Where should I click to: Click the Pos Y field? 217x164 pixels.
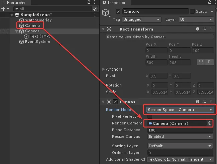point(180,51)
